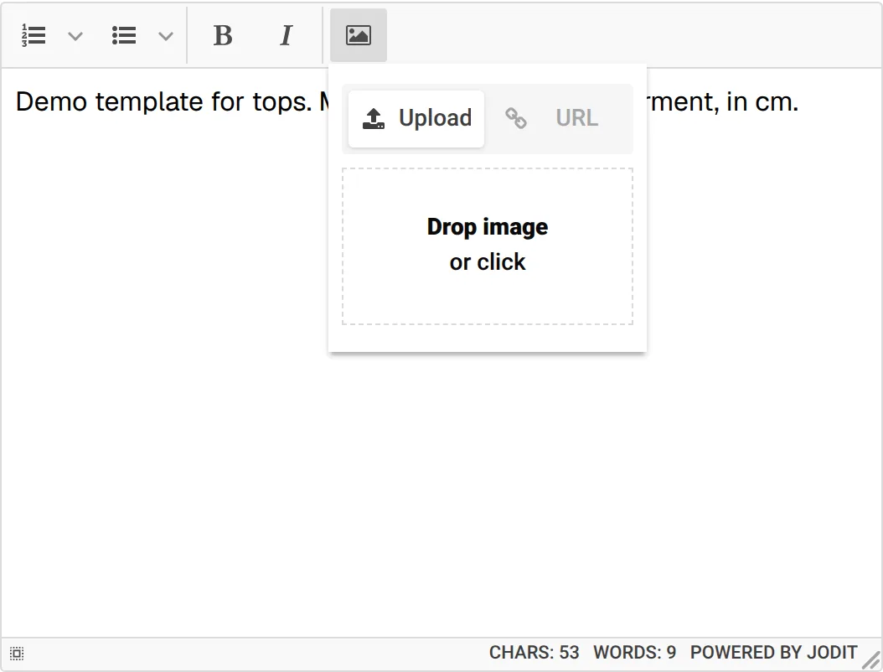Insert an ordered numbered list

coord(34,35)
